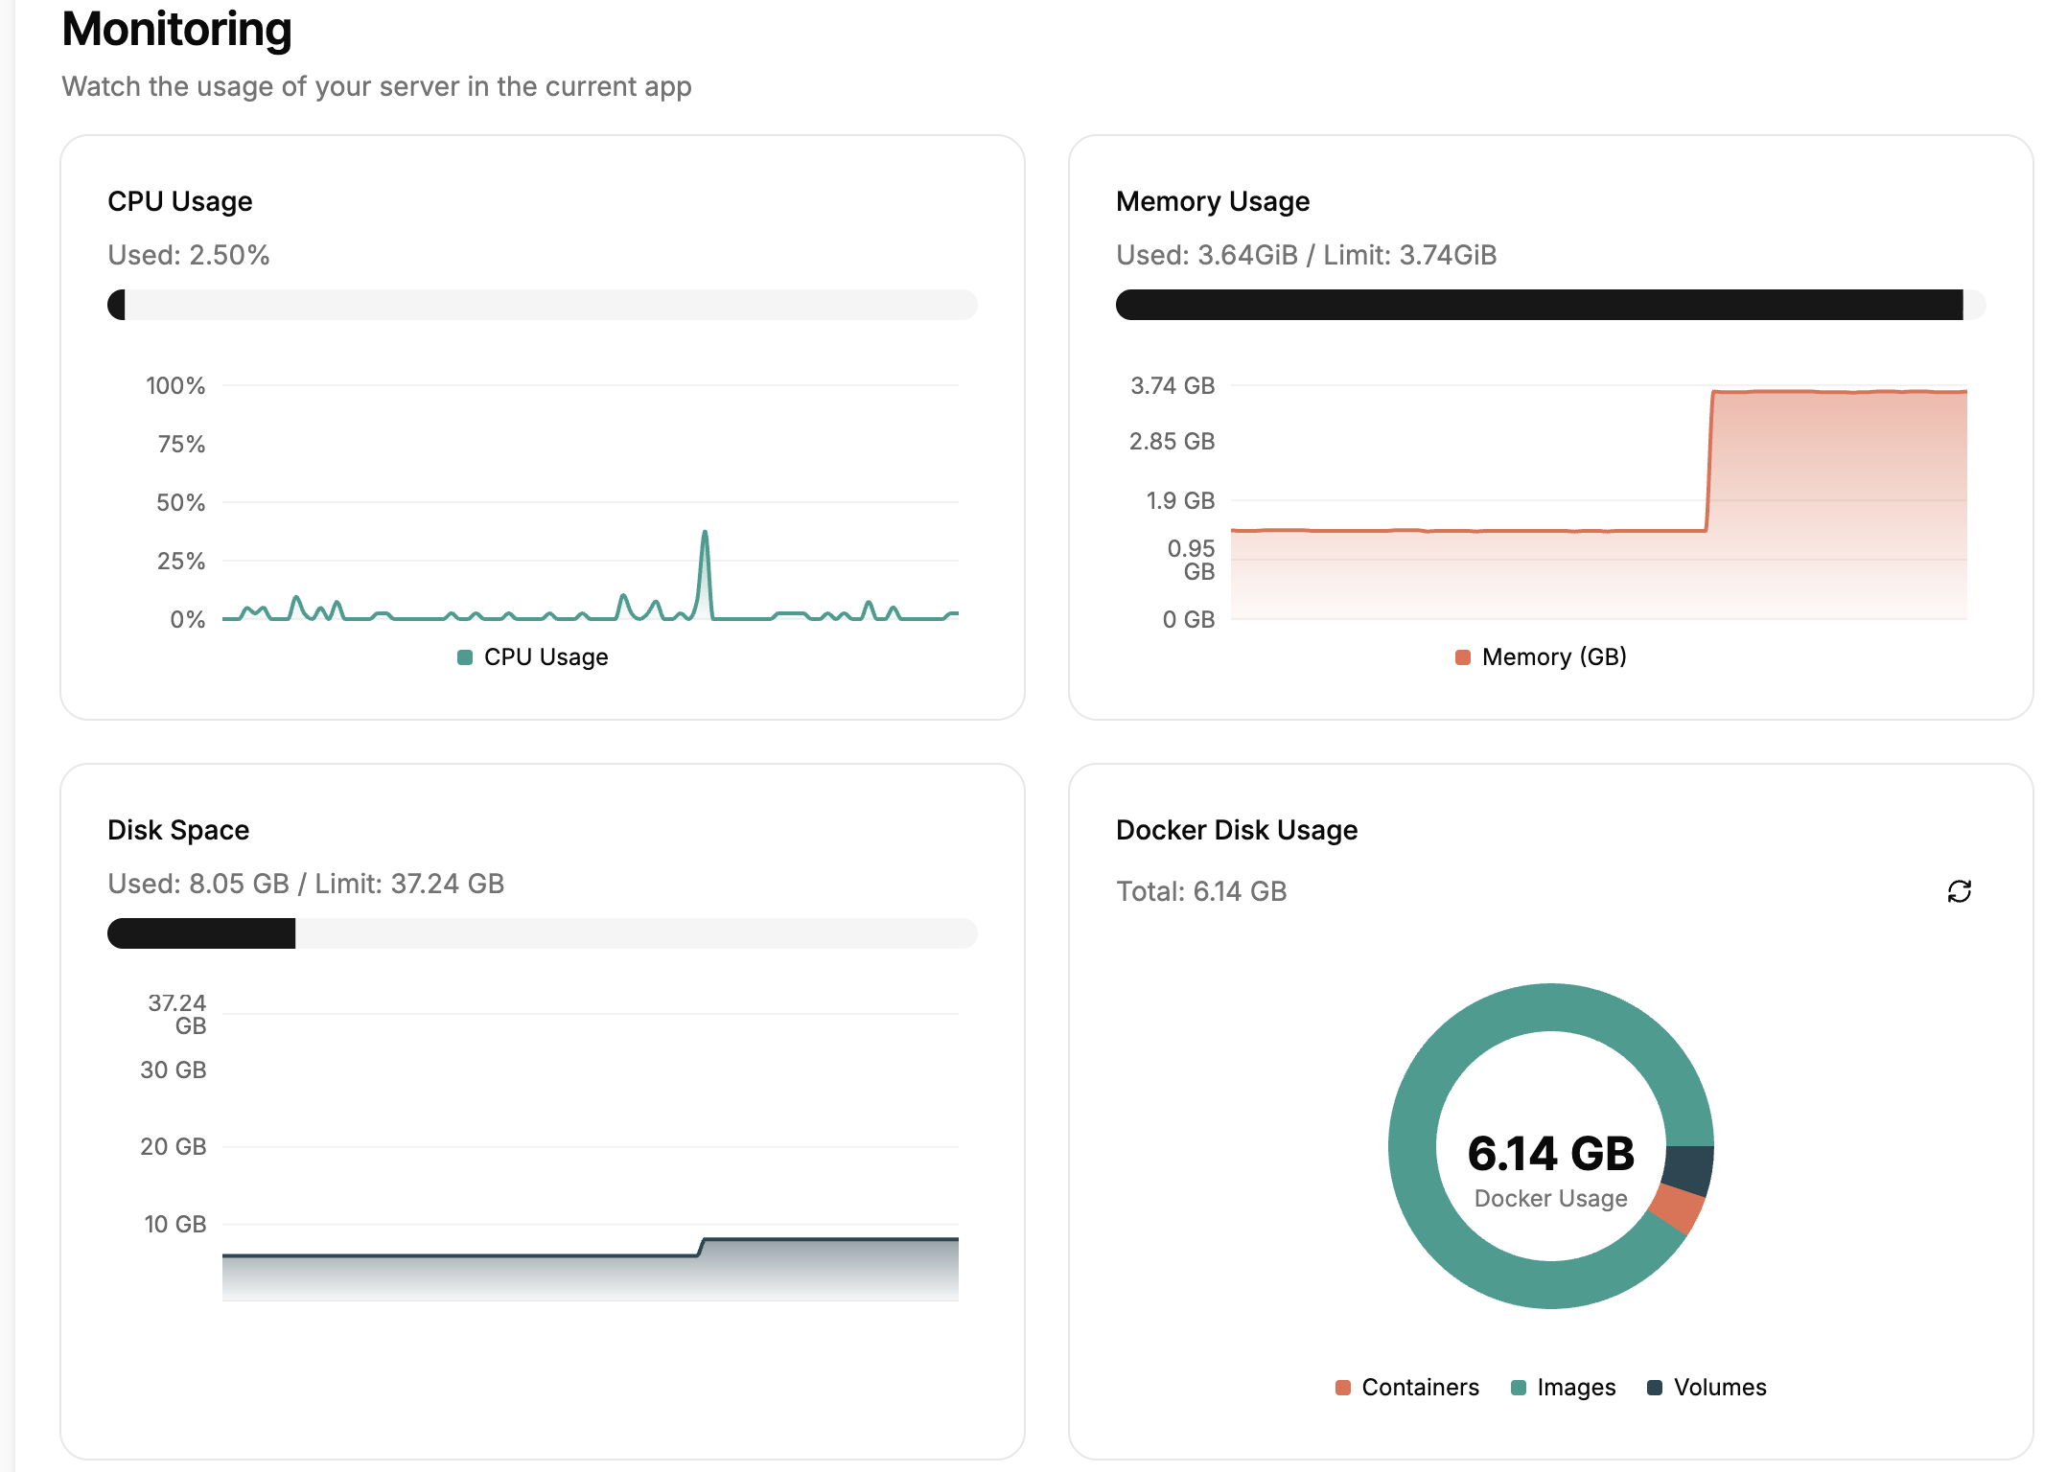The image size is (2067, 1472).
Task: Click the 'Total: 6.14 GB' text
Action: tap(1201, 891)
